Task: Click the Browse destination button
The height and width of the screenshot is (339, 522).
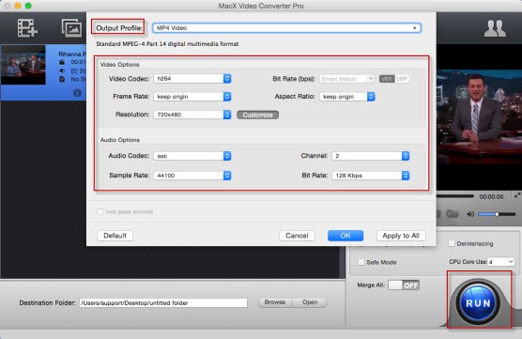Action: pyautogui.click(x=275, y=302)
